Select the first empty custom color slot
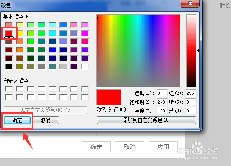231x166 pixels. pos(9,89)
